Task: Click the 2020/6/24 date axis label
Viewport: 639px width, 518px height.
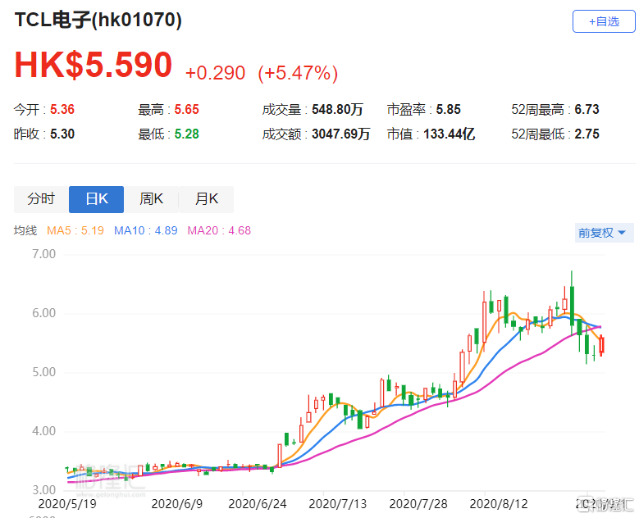Action: pyautogui.click(x=257, y=504)
